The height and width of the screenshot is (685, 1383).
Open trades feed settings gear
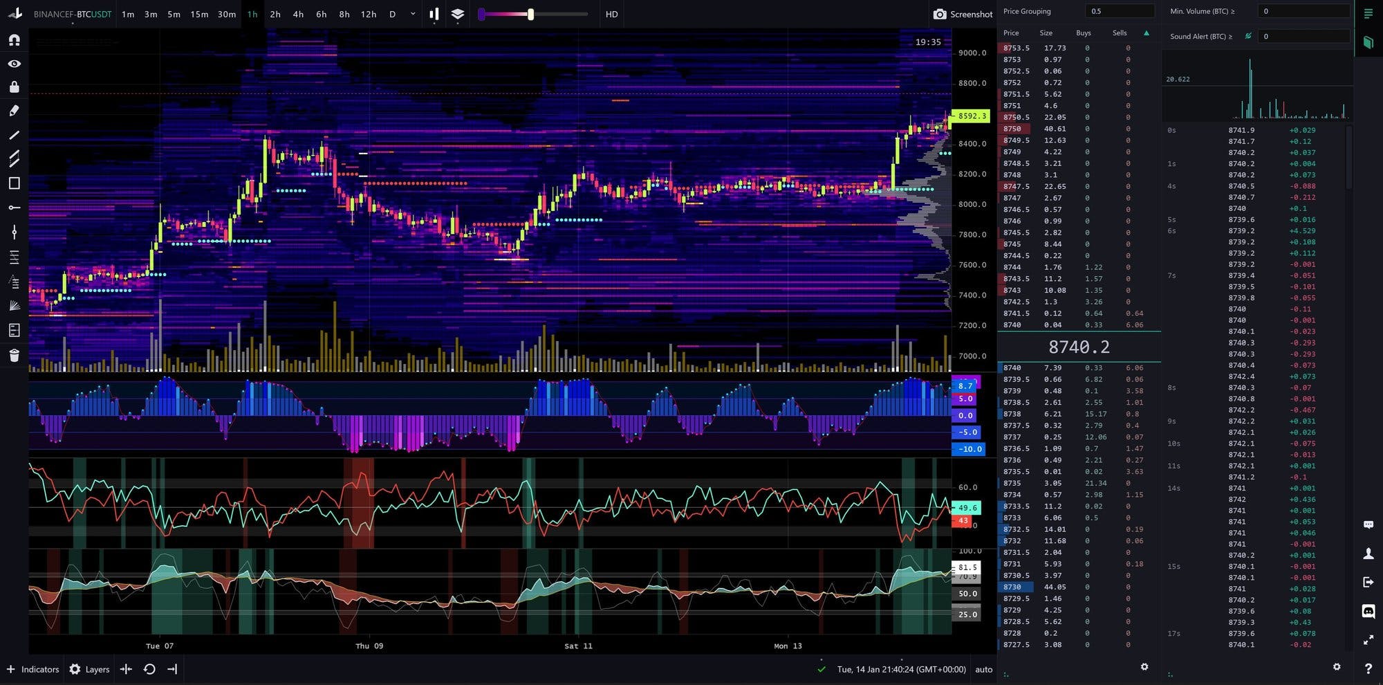(1336, 667)
